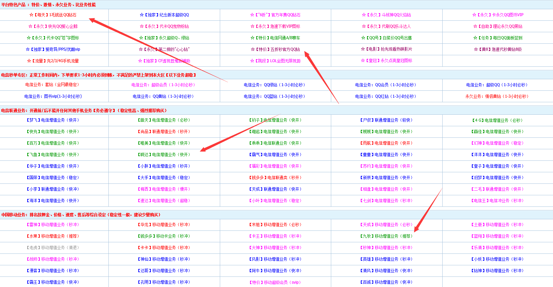This screenshot has width=553, height=287.
Task: Select 电信业务：QQ蓝钻 link
Action: click(x=274, y=96)
